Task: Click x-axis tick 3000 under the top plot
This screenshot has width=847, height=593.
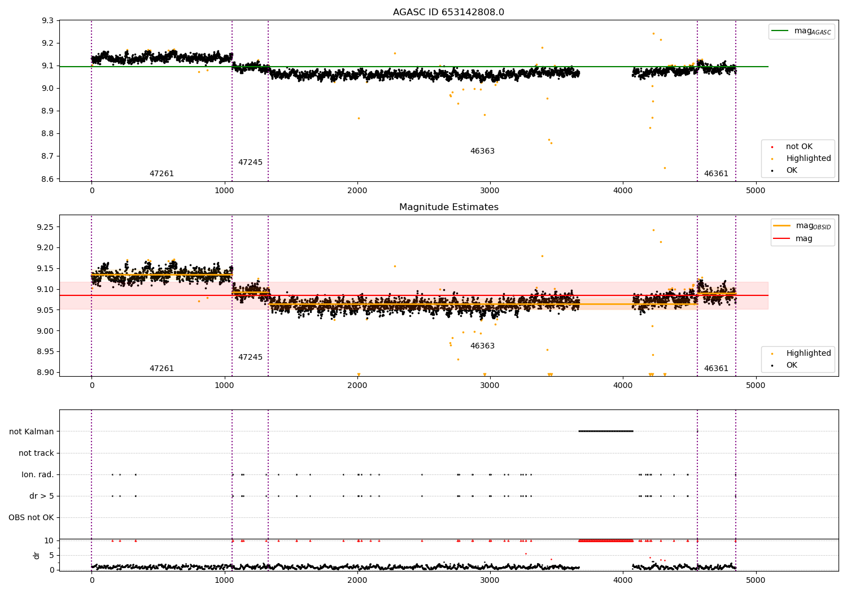Action: (490, 191)
